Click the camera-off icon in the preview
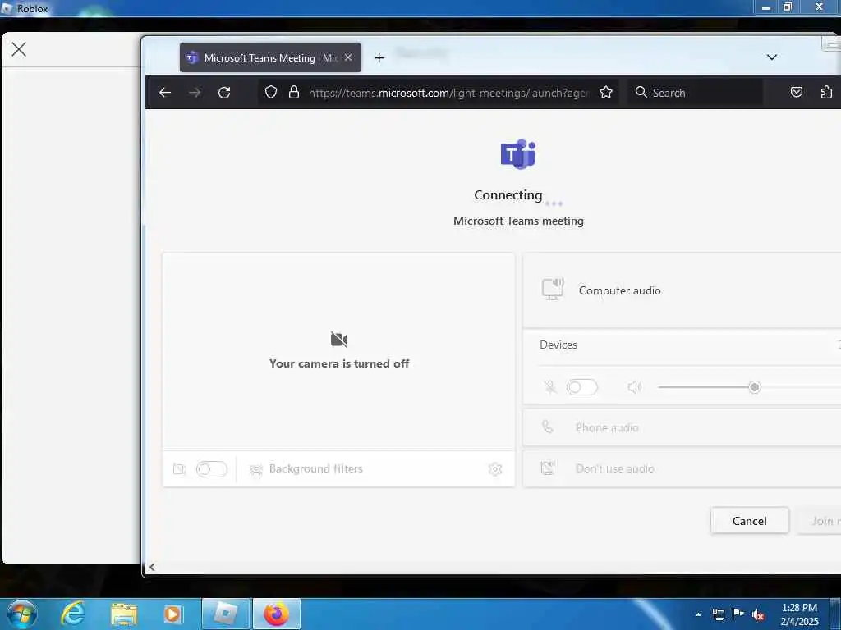This screenshot has height=630, width=841. point(339,339)
